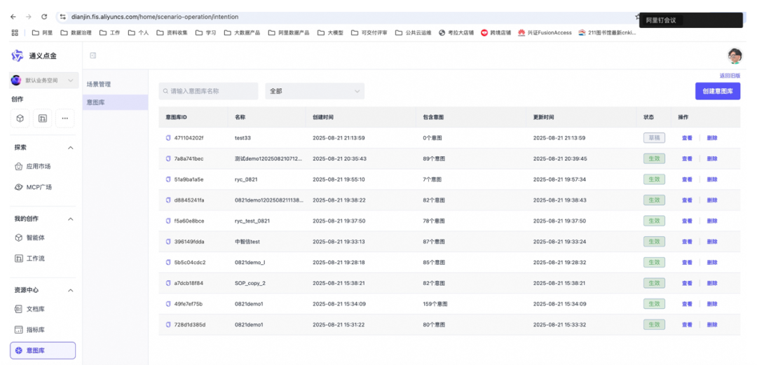Open the 兴证FusionAccess bookmark

[x=545, y=33]
